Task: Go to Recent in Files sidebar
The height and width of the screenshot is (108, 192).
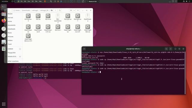Action: (10, 14)
